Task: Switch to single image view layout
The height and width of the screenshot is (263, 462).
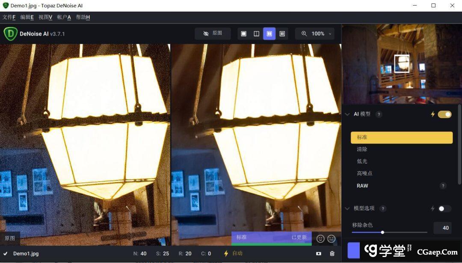Action: (x=244, y=34)
